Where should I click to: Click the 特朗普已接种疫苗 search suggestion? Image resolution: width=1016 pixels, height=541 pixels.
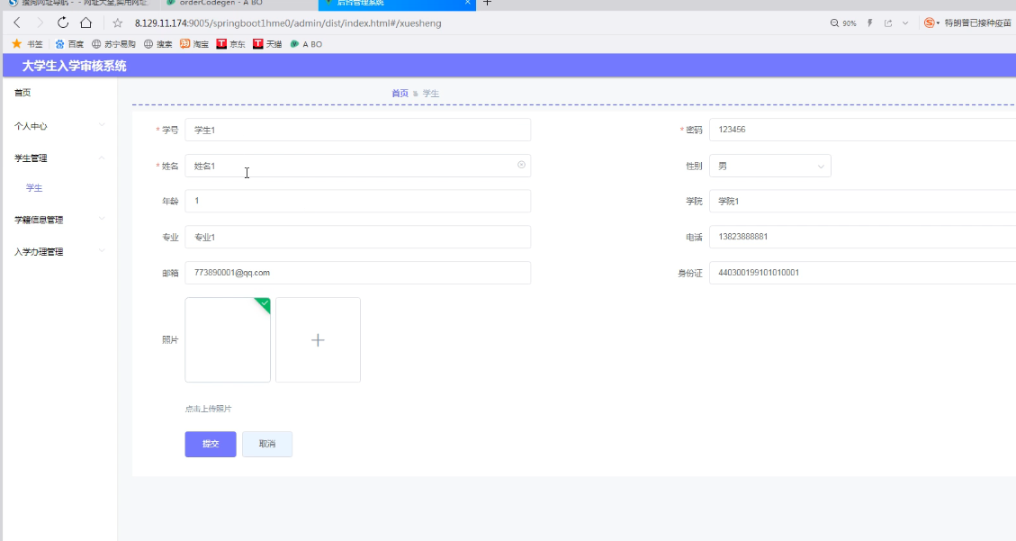(977, 23)
